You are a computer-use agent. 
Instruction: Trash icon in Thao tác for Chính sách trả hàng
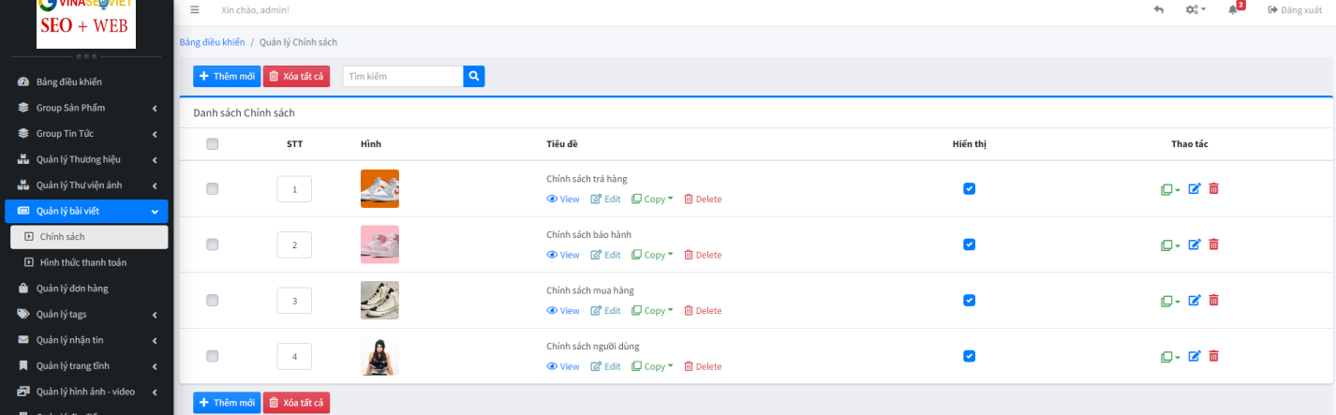(x=1214, y=189)
